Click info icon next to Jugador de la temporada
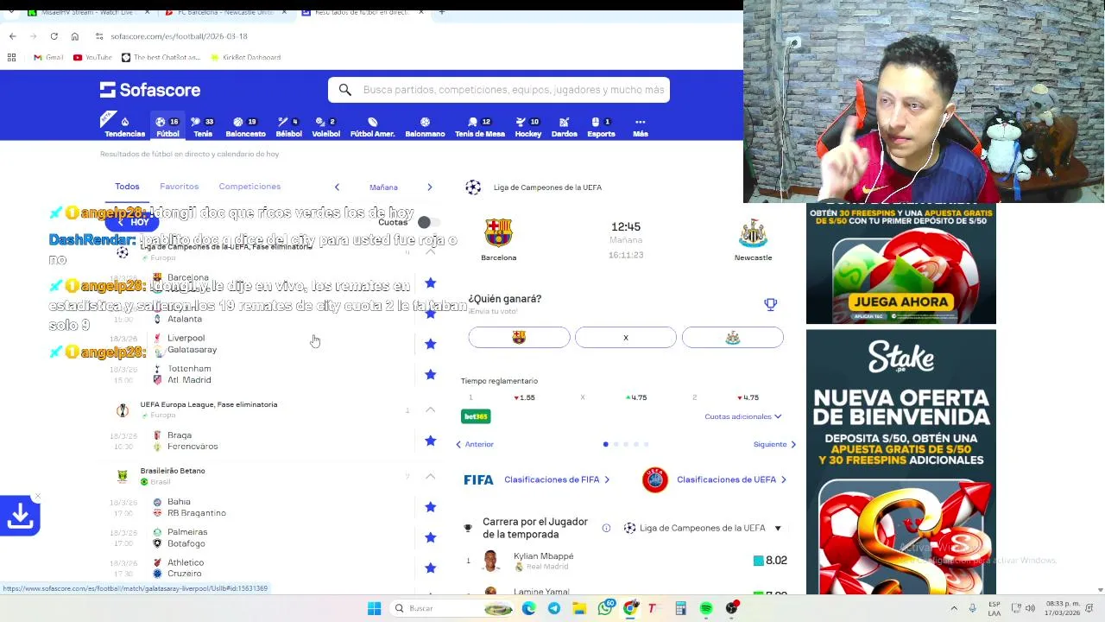 (x=606, y=528)
